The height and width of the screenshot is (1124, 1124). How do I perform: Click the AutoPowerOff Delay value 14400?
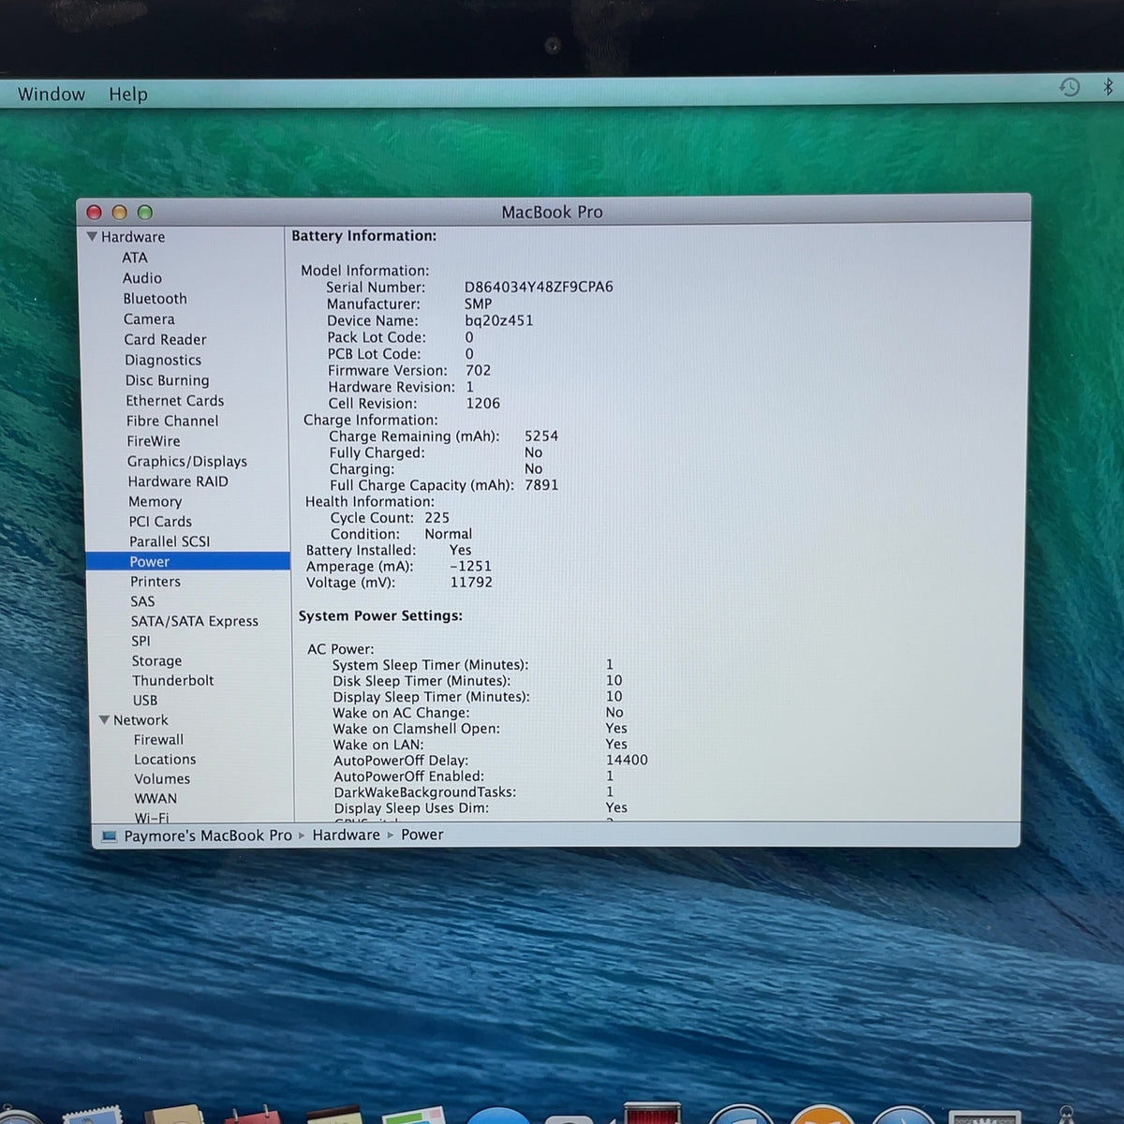pos(627,761)
